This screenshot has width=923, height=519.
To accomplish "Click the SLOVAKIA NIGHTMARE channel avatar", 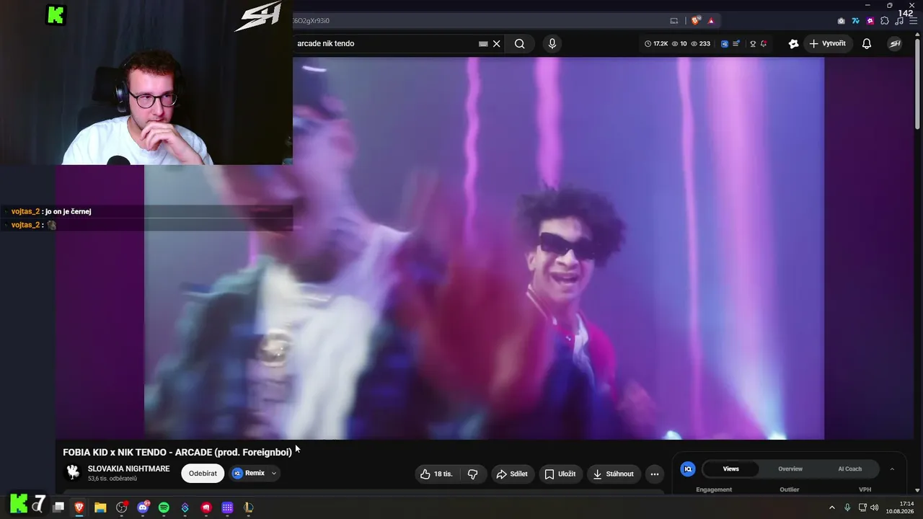I will pyautogui.click(x=73, y=473).
